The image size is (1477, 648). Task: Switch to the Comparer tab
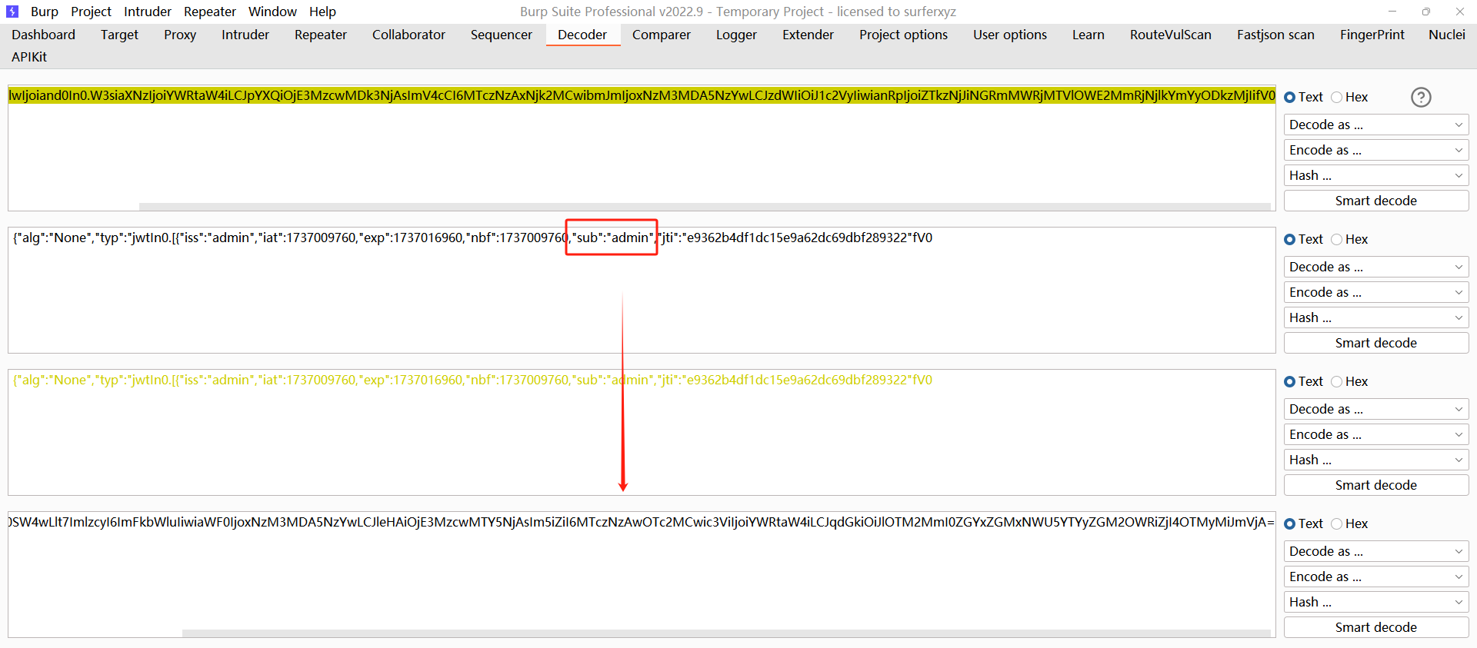tap(662, 35)
